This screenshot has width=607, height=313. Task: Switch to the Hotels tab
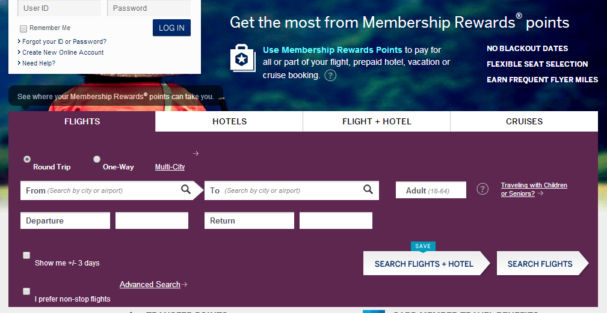(229, 121)
